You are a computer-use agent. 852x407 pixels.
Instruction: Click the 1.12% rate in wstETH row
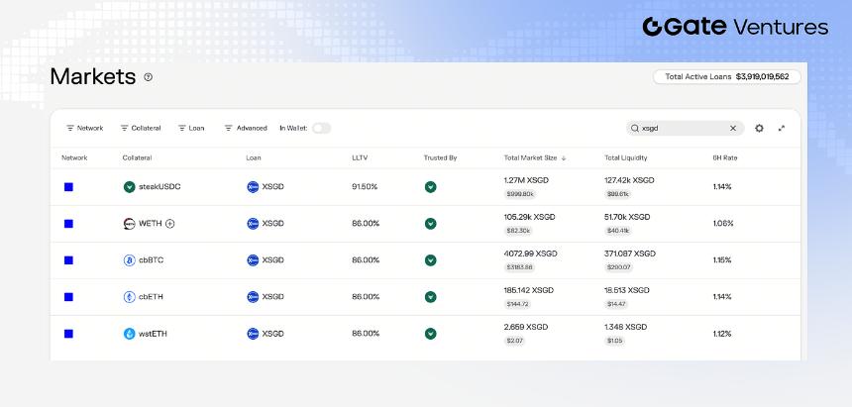pyautogui.click(x=722, y=334)
